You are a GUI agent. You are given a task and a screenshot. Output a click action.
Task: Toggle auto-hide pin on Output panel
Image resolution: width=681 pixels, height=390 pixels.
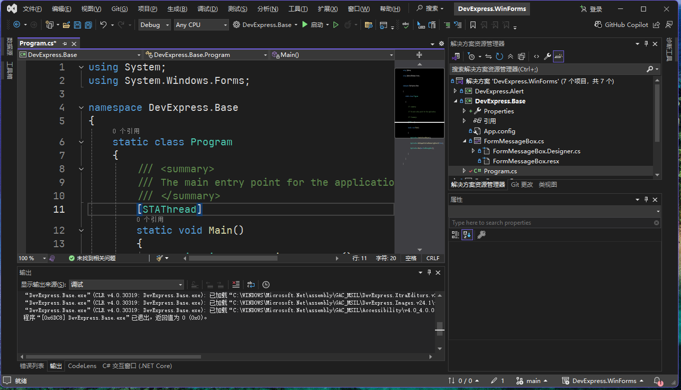click(x=429, y=273)
